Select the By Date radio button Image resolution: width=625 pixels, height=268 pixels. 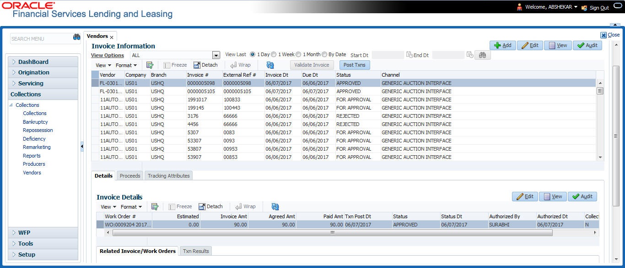coord(324,54)
